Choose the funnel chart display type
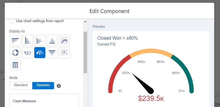The width and height of the screenshot is (220, 107). pos(52,53)
